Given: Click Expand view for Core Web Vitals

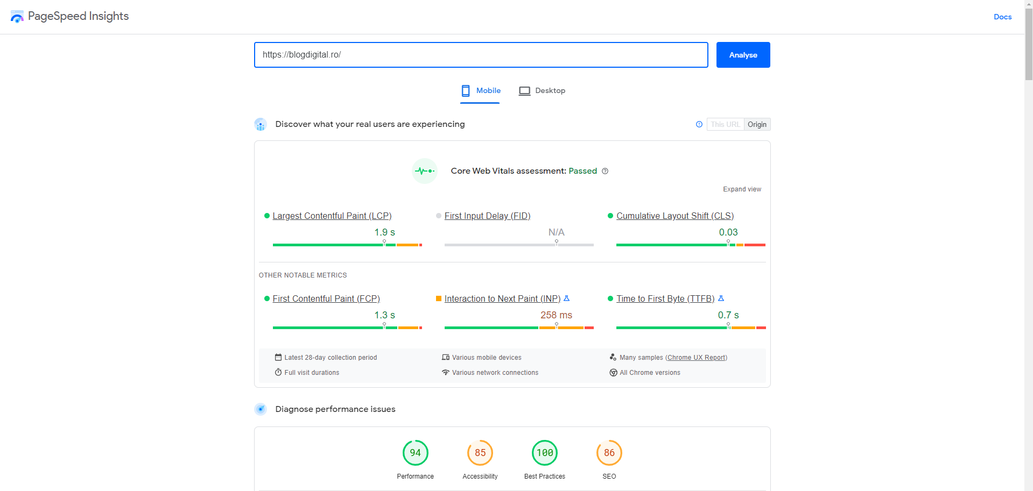Looking at the screenshot, I should pos(742,189).
